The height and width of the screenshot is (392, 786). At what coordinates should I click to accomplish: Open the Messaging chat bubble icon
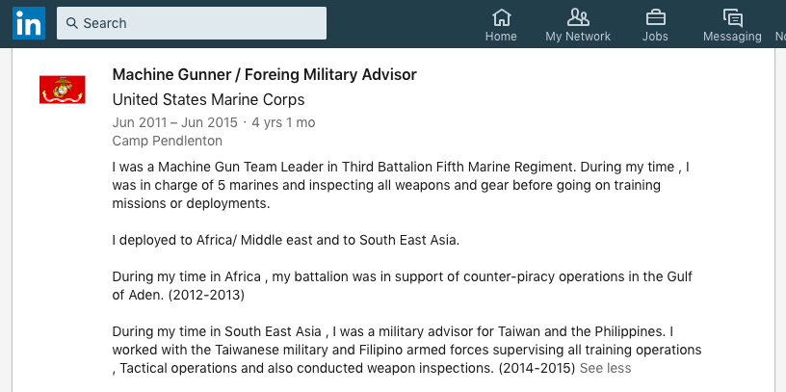[732, 17]
